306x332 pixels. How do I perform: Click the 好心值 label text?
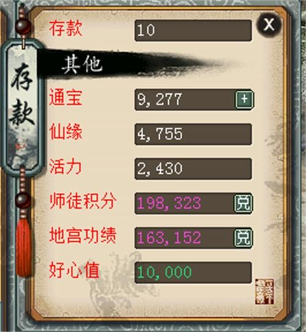pyautogui.click(x=74, y=270)
